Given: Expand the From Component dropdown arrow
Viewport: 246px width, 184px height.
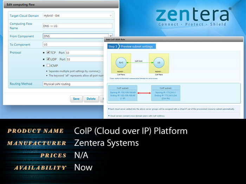Looking at the screenshot, I should coord(111,36).
